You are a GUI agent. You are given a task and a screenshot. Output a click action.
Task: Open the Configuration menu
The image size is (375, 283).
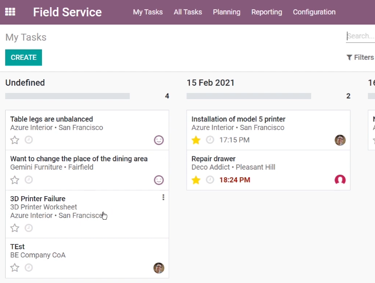pos(314,12)
